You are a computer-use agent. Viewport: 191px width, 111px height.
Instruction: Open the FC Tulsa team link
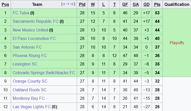(21, 13)
